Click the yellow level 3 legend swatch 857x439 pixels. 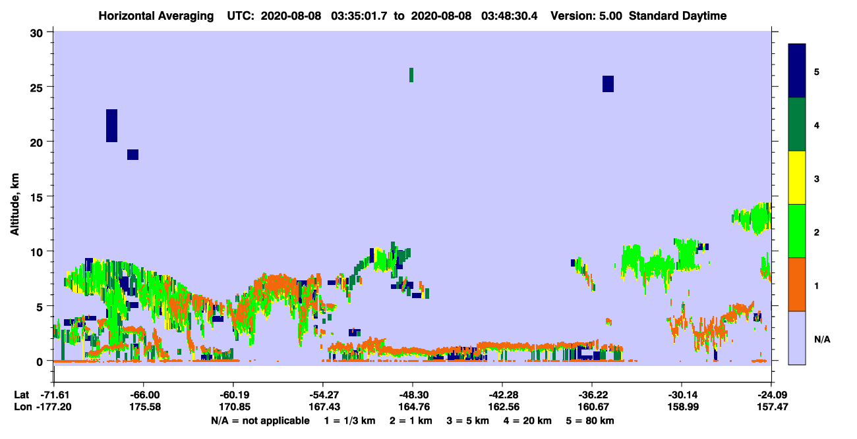797,178
